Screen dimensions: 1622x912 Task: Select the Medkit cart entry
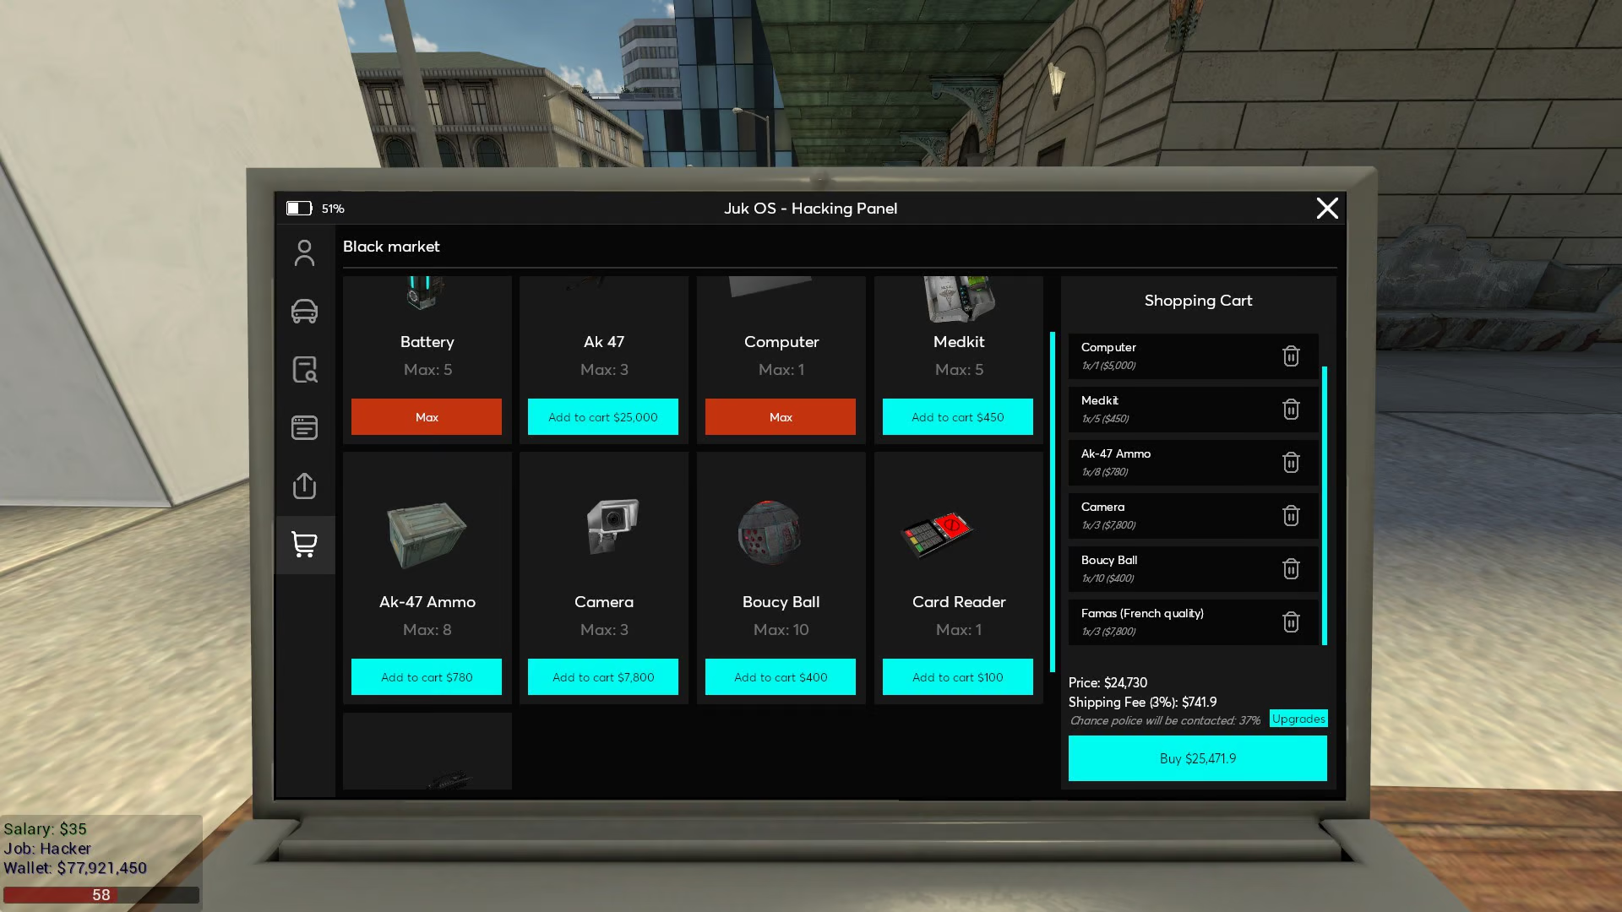point(1193,410)
